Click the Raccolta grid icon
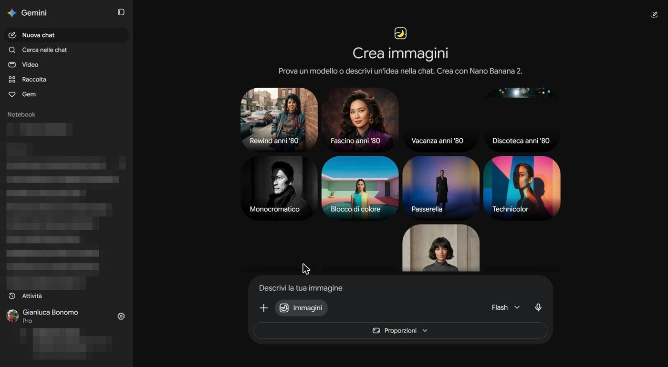Screen dimensions: 668x367 tap(12, 80)
